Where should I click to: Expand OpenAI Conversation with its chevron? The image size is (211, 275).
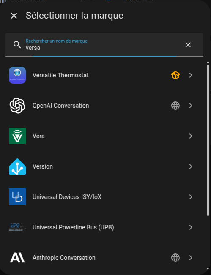(191, 106)
